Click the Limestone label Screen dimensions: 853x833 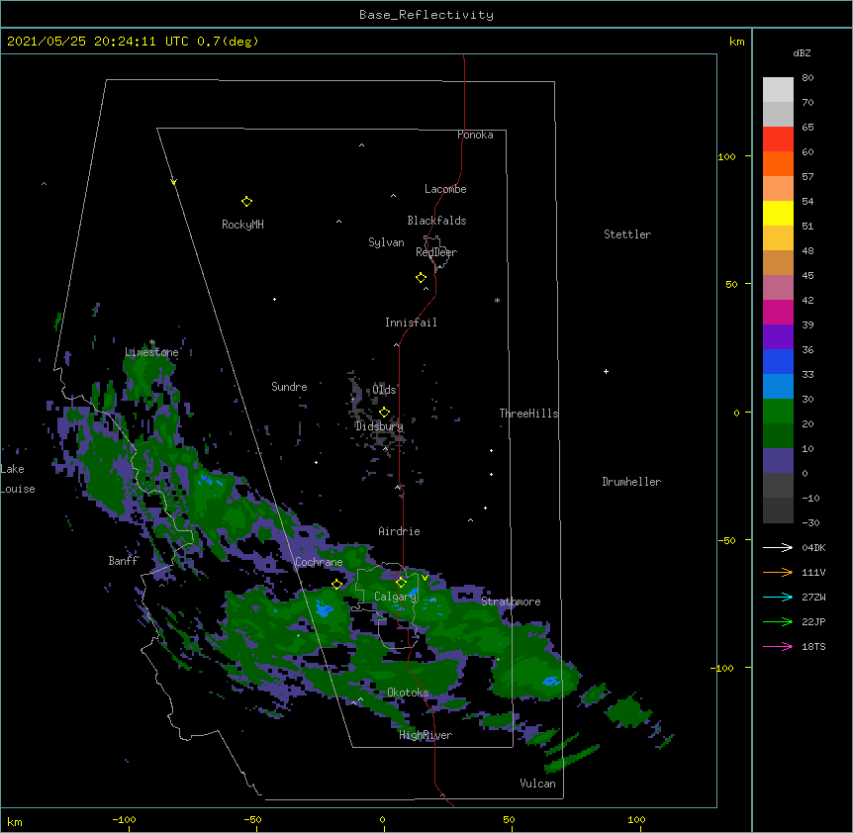(x=151, y=352)
